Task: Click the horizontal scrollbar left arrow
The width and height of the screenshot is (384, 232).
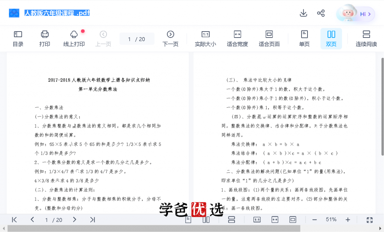Action: tap(3, 228)
